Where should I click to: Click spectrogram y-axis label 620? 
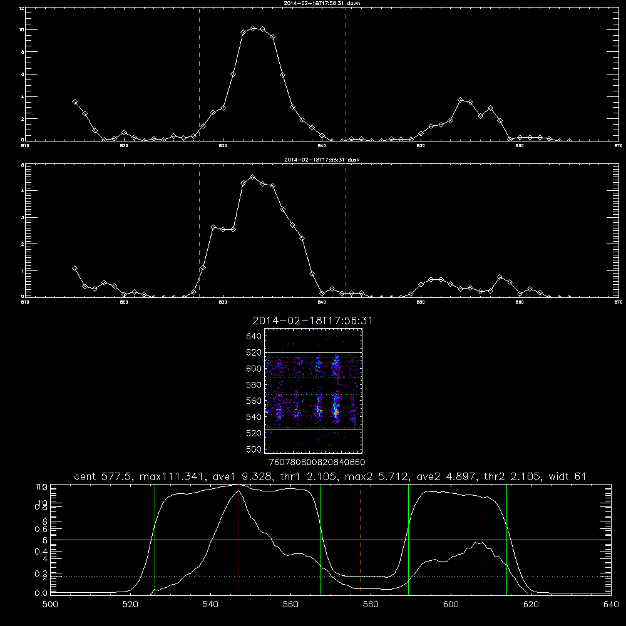254,352
